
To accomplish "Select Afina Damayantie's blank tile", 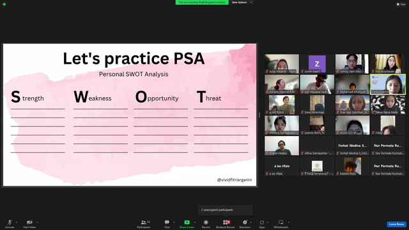I will pyautogui.click(x=317, y=146).
